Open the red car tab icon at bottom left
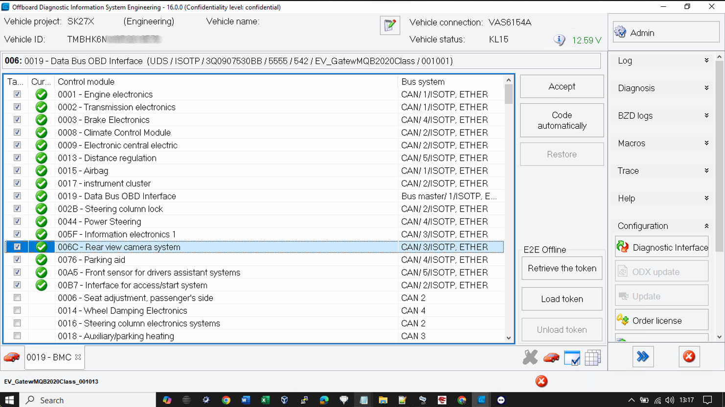Image resolution: width=725 pixels, height=407 pixels. click(12, 357)
